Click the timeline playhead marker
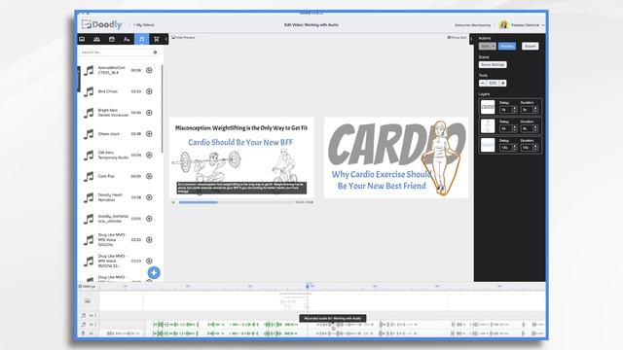The width and height of the screenshot is (623, 350). 308,286
